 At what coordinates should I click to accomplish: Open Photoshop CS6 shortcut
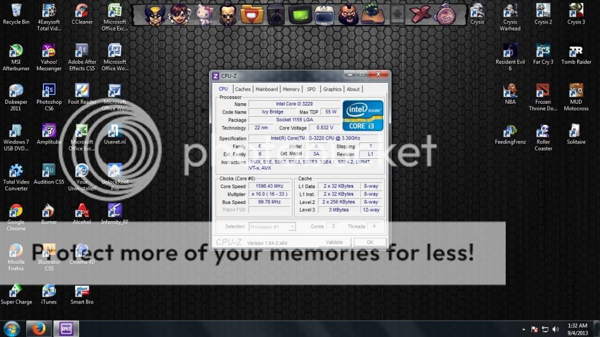tap(49, 97)
